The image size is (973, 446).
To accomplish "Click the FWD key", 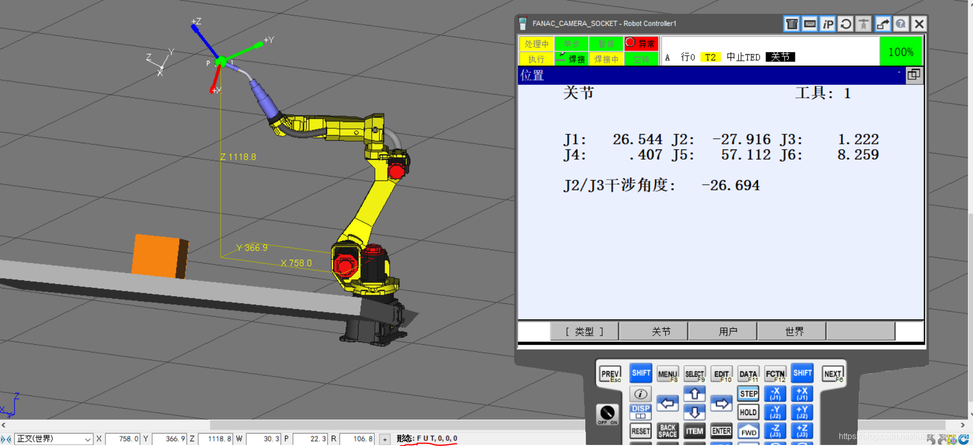I will [x=748, y=432].
